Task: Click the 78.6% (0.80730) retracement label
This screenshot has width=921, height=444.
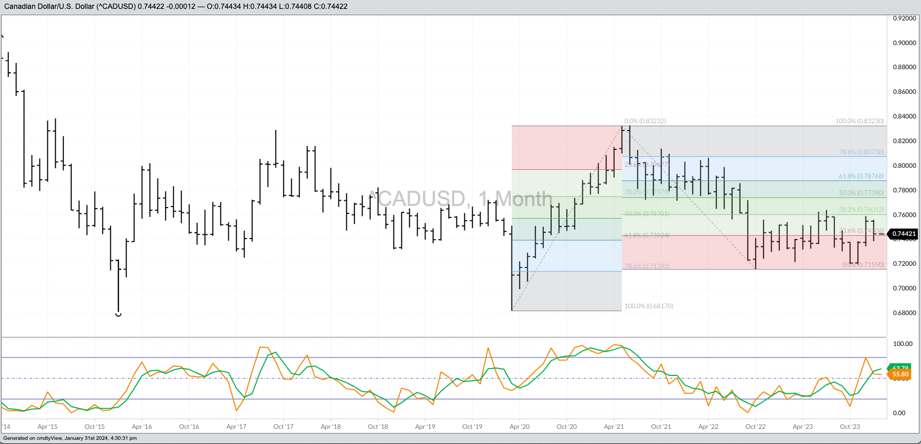Action: tap(861, 152)
